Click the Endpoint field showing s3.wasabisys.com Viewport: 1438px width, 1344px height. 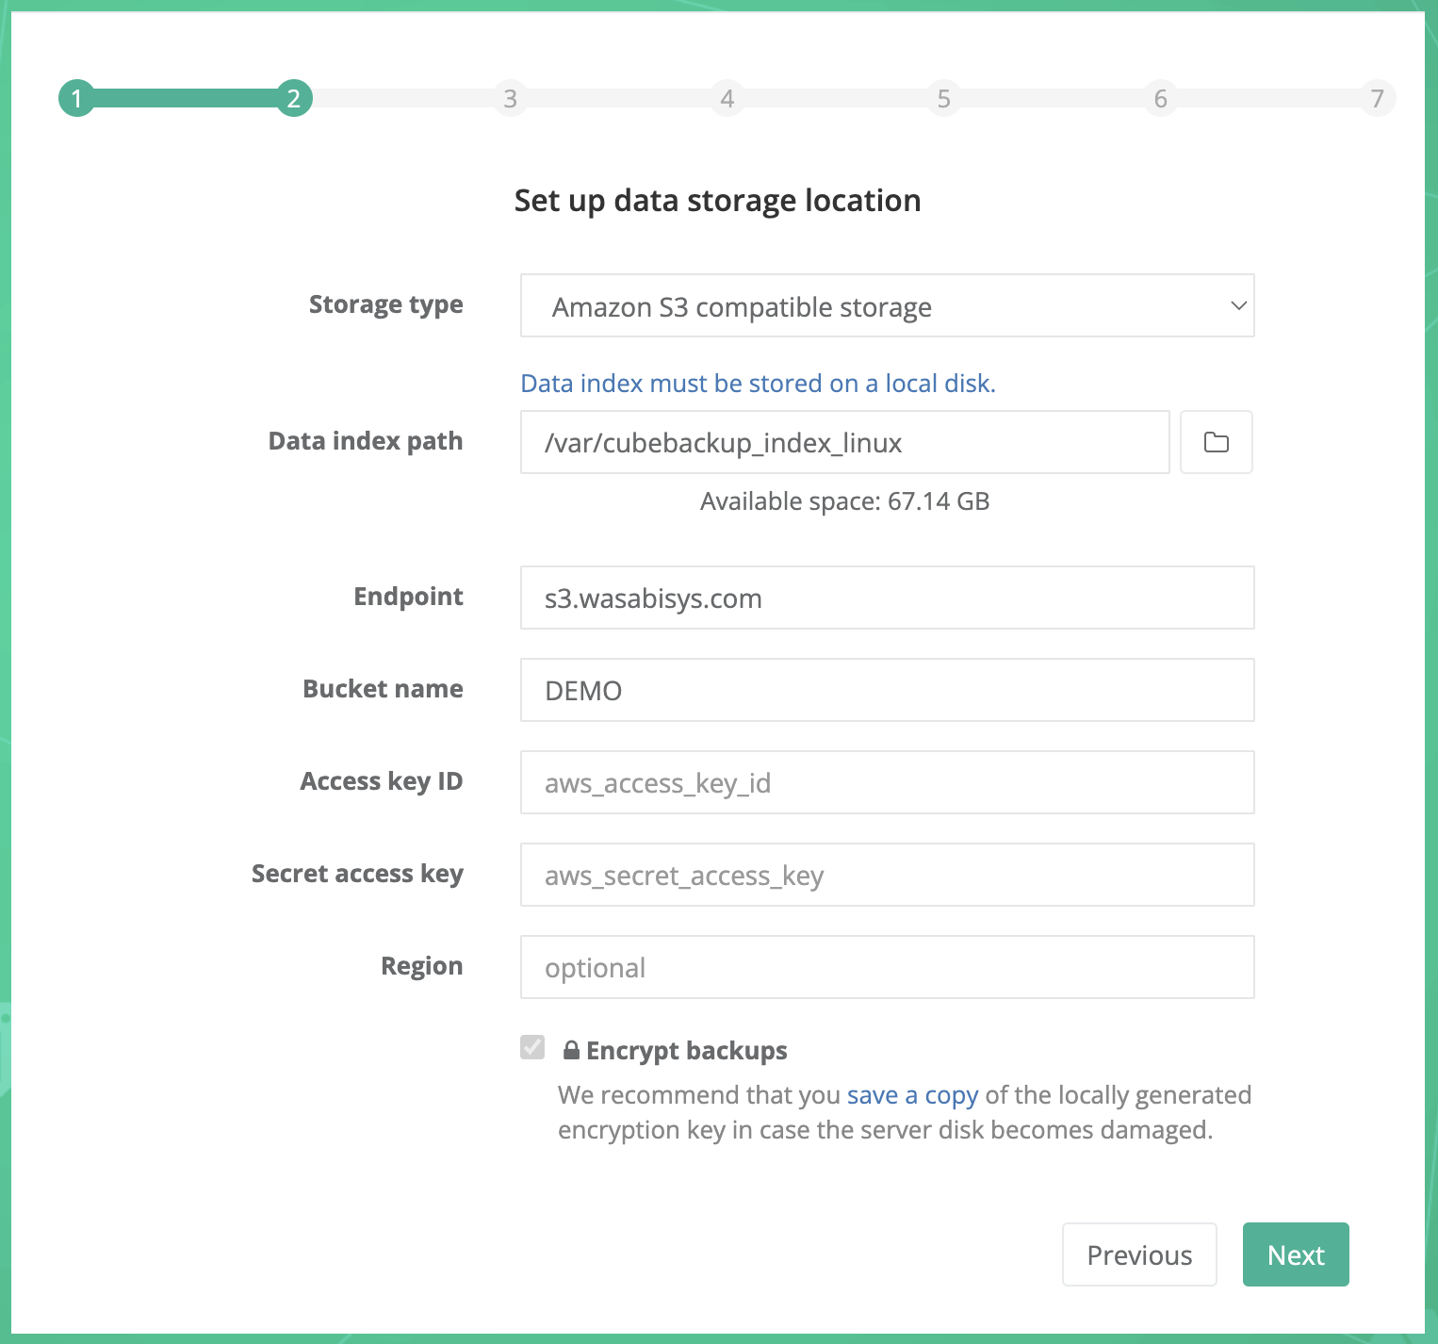pyautogui.click(x=887, y=598)
